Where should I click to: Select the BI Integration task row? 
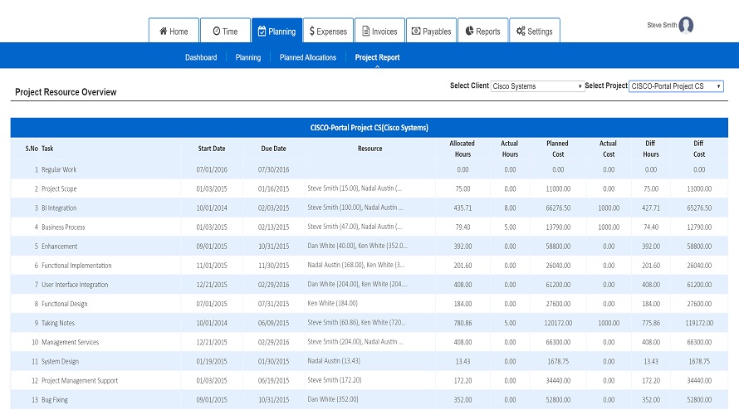59,208
